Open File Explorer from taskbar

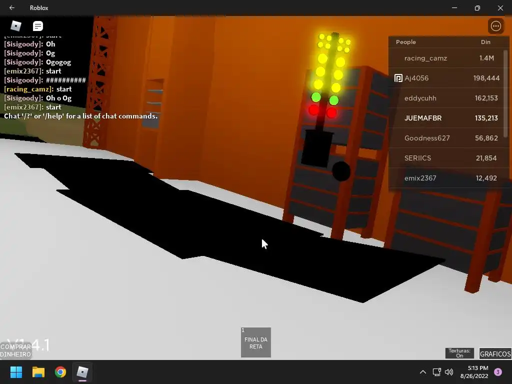point(38,372)
